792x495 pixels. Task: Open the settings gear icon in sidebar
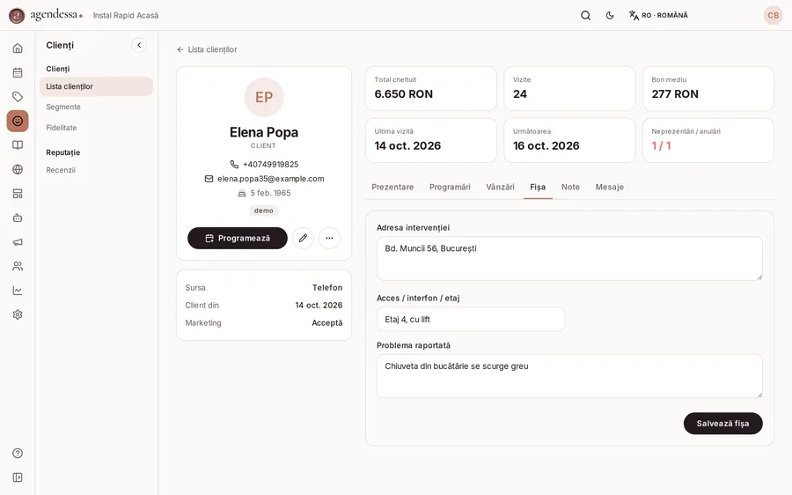coord(18,314)
